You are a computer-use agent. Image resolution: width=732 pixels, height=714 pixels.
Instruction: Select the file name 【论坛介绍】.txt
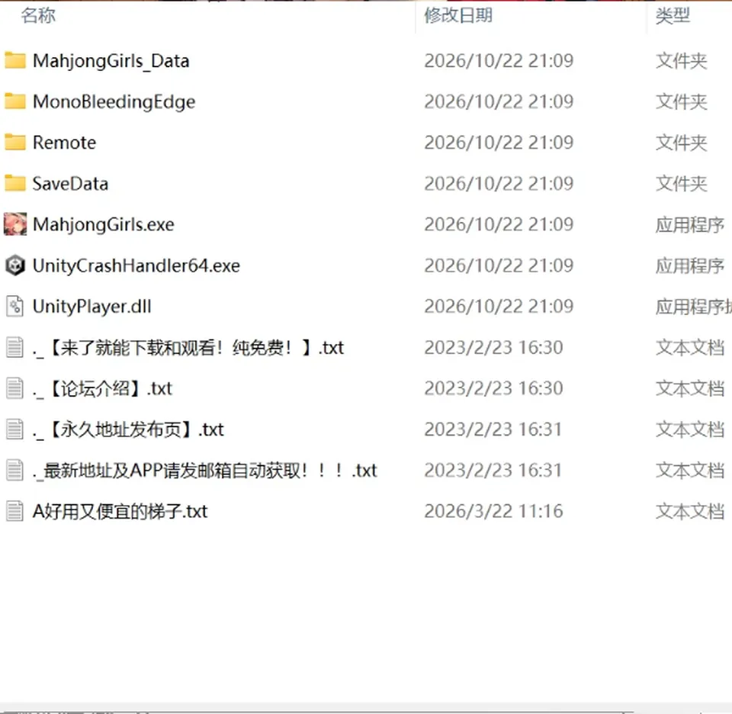pyautogui.click(x=102, y=388)
